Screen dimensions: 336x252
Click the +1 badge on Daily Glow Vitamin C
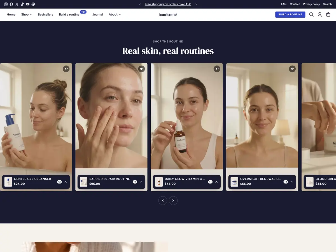[x=210, y=182]
